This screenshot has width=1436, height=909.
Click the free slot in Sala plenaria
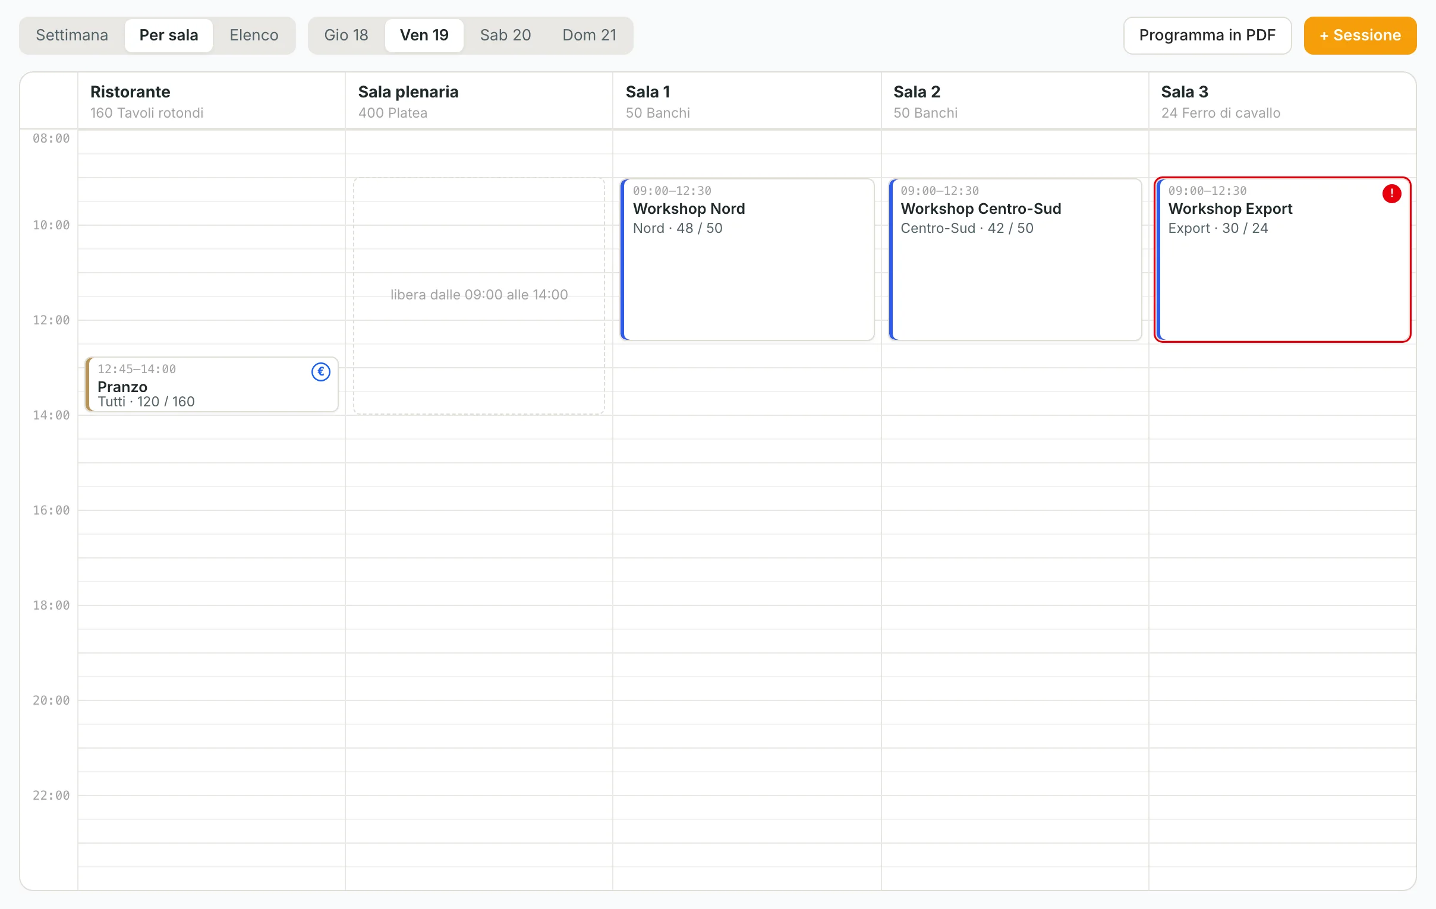479,295
